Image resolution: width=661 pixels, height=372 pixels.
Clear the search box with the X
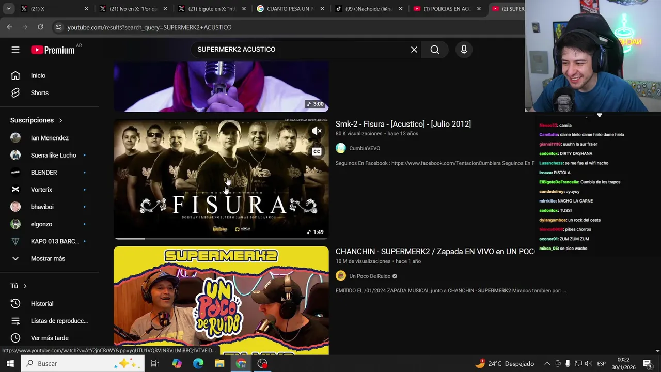(414, 50)
